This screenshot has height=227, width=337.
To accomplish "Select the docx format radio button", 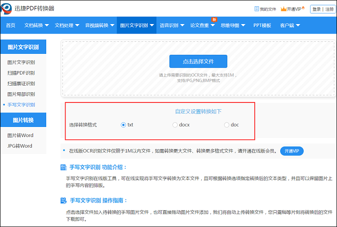I will [x=175, y=125].
